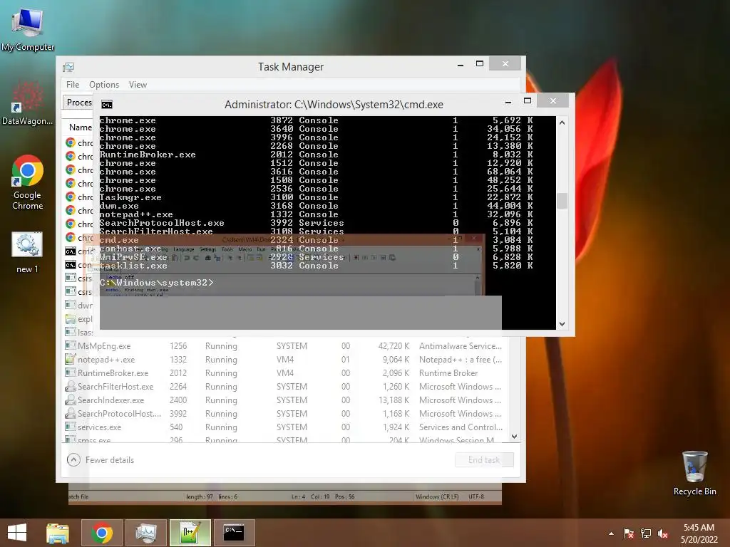Click the 'Runtime Broker' description text
730x547 pixels.
(448, 373)
